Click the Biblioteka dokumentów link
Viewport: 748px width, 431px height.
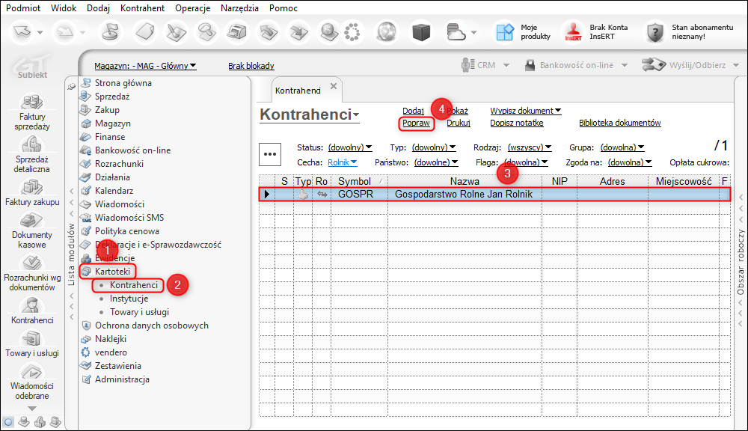point(619,123)
